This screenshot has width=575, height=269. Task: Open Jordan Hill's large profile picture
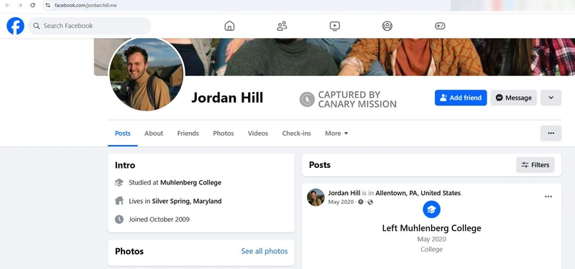[x=147, y=75]
